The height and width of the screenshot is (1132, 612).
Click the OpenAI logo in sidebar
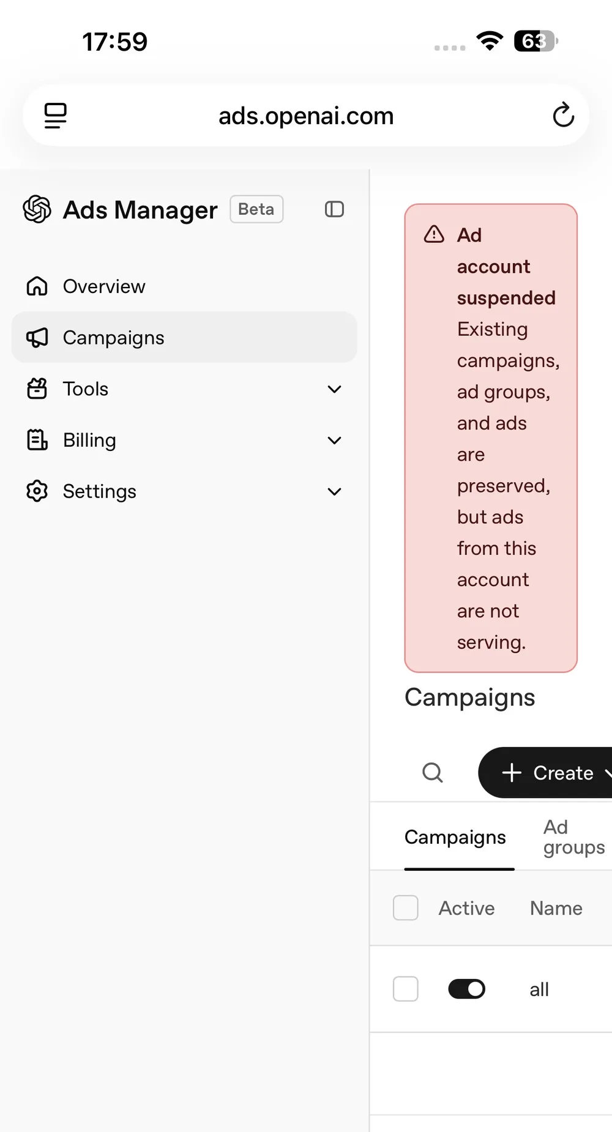coord(37,209)
